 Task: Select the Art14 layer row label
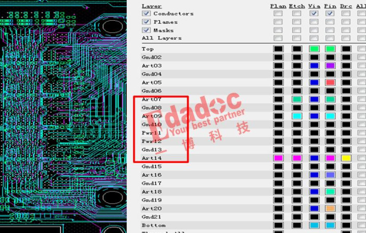coord(152,158)
